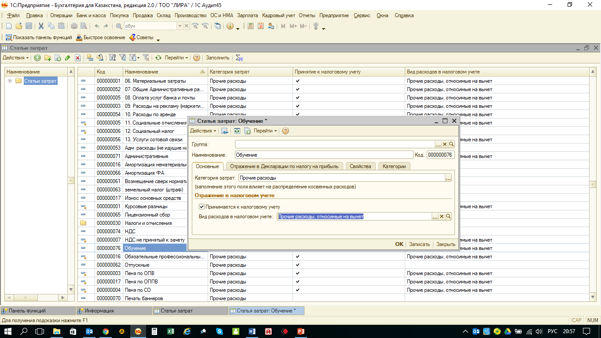Click tax accounting checkmark in 06. Материальные затраты row

(298, 81)
